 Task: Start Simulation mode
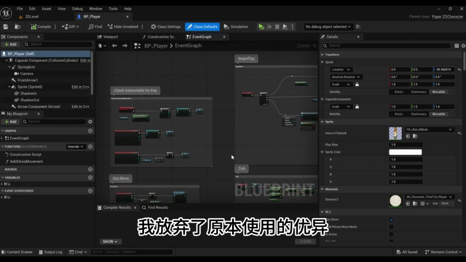coord(236,27)
